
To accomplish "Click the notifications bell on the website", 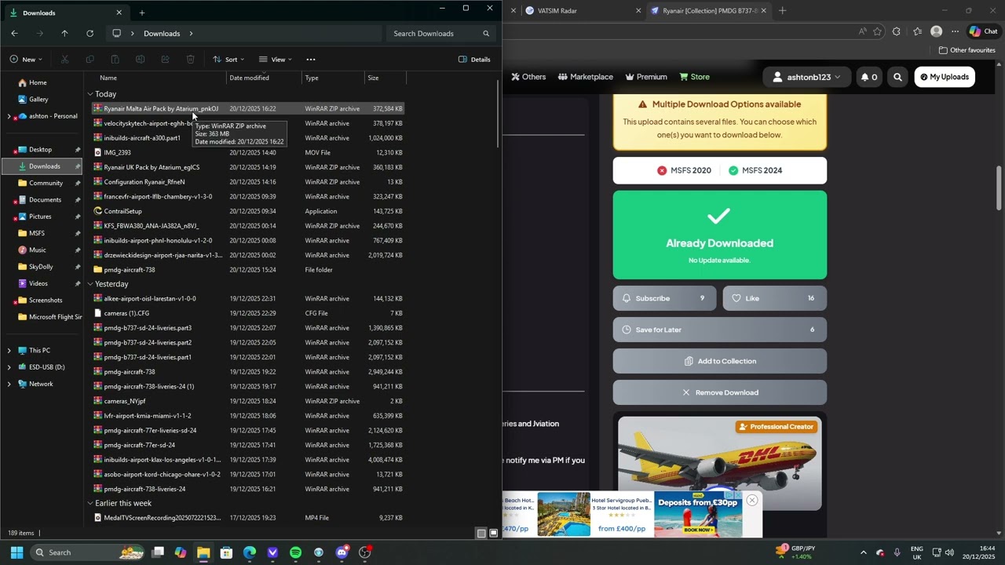I will pyautogui.click(x=868, y=77).
